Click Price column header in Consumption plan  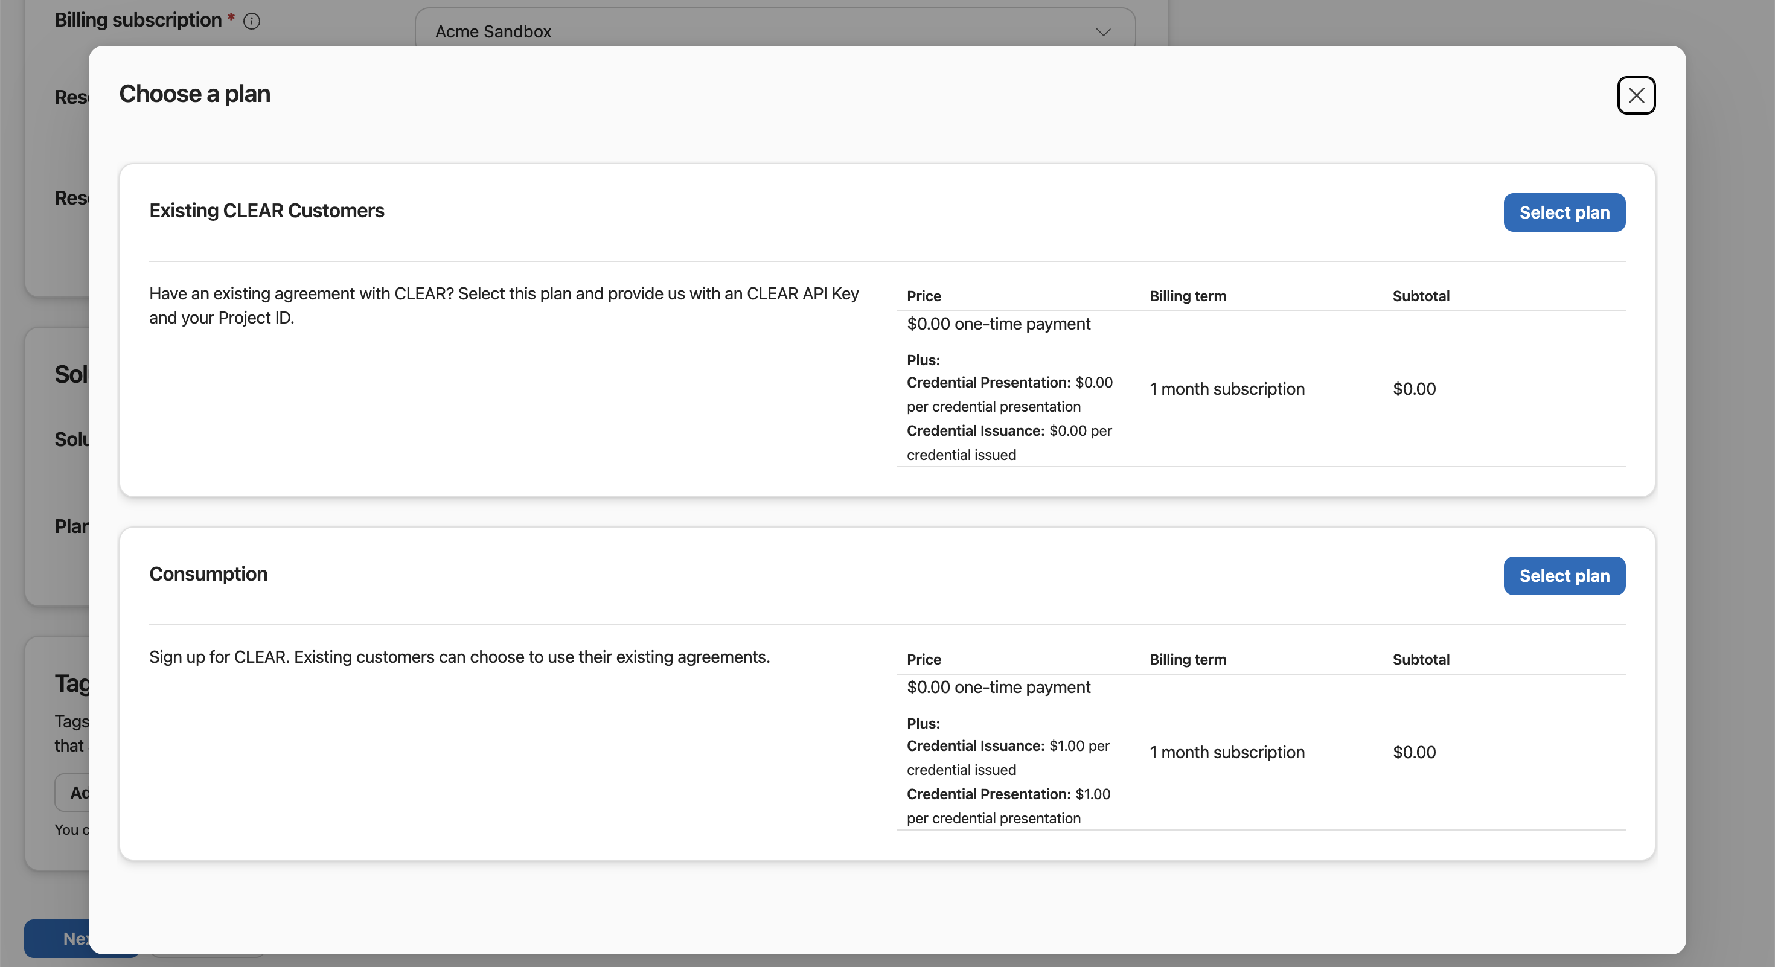tap(923, 659)
